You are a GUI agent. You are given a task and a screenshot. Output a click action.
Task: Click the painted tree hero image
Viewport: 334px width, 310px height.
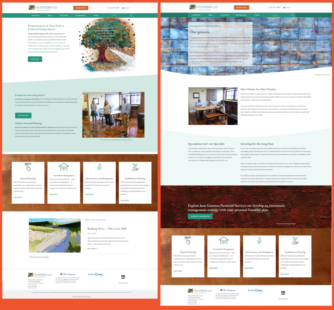click(107, 45)
